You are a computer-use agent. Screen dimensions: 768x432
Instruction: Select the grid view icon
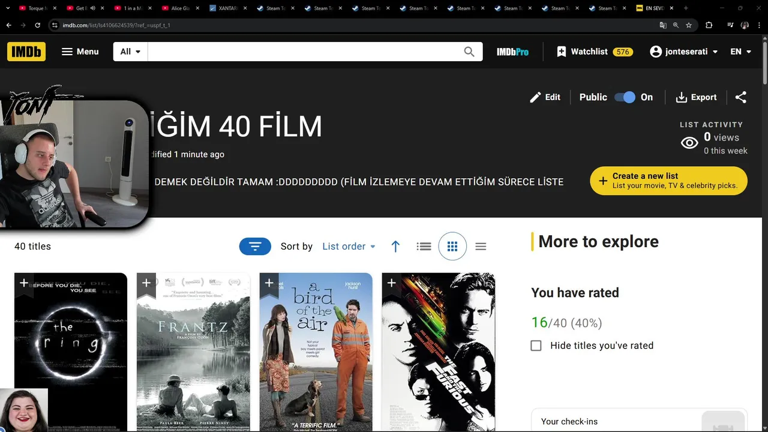452,246
